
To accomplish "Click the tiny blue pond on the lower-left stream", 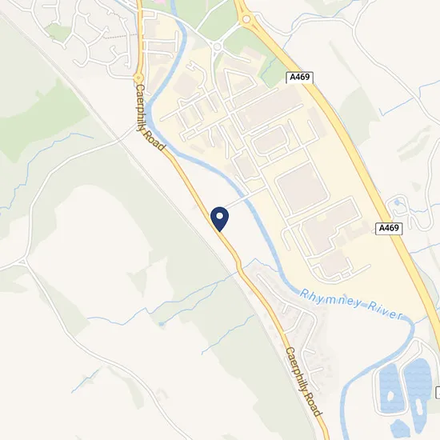I will click(x=161, y=324).
